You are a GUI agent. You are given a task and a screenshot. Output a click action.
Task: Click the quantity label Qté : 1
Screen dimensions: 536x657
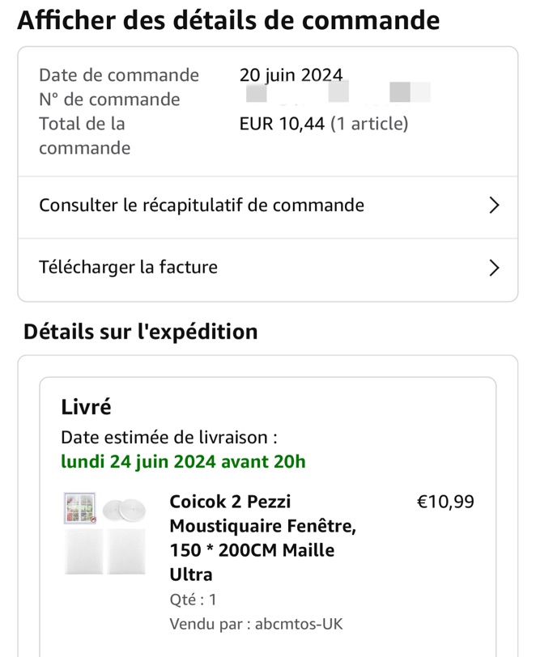193,600
